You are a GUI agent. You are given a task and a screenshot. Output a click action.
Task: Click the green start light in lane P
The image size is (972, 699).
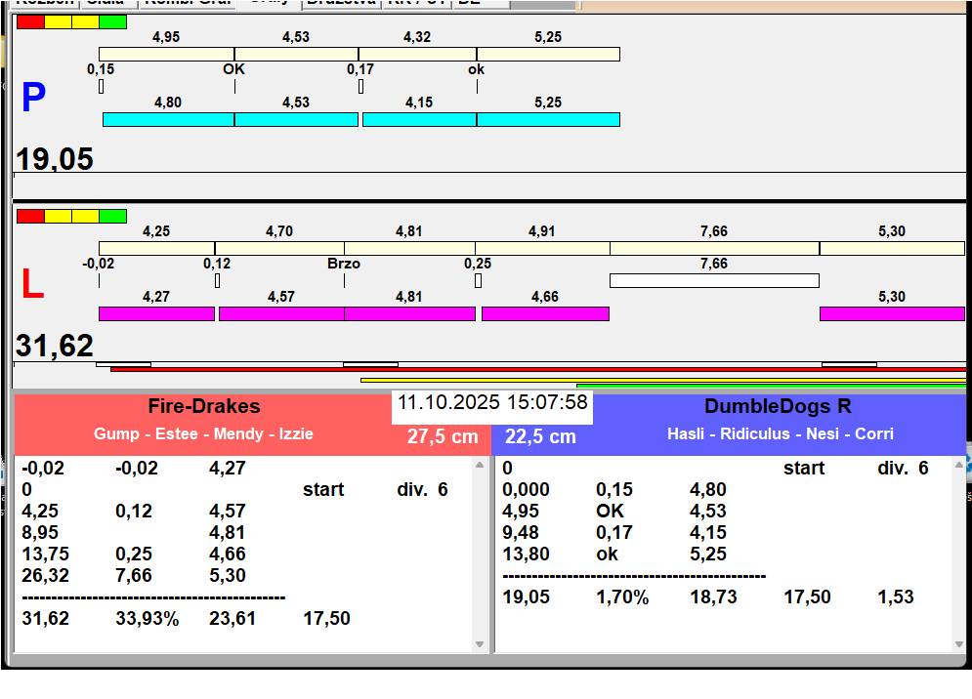113,21
